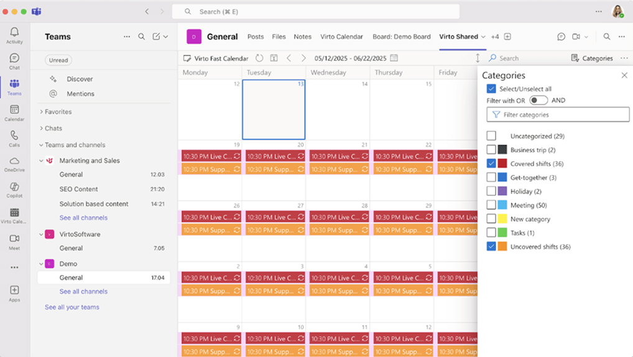Screen dimensions: 633x357
Task: Open the Categories button
Action: pos(592,58)
